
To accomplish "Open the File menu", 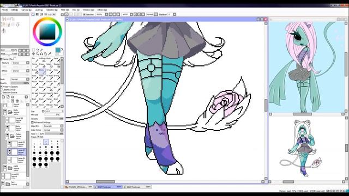I will point(4,10).
